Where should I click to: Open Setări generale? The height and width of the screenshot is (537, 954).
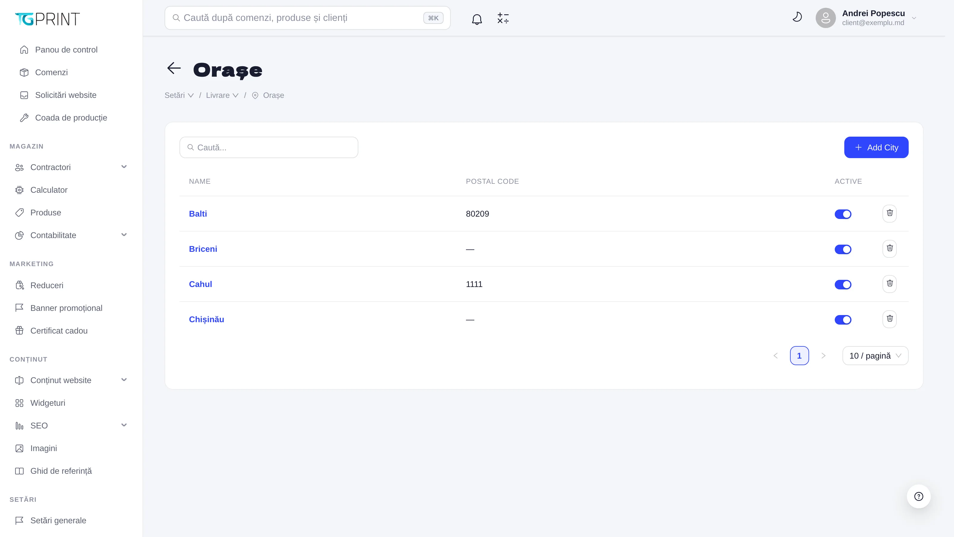pos(58,520)
